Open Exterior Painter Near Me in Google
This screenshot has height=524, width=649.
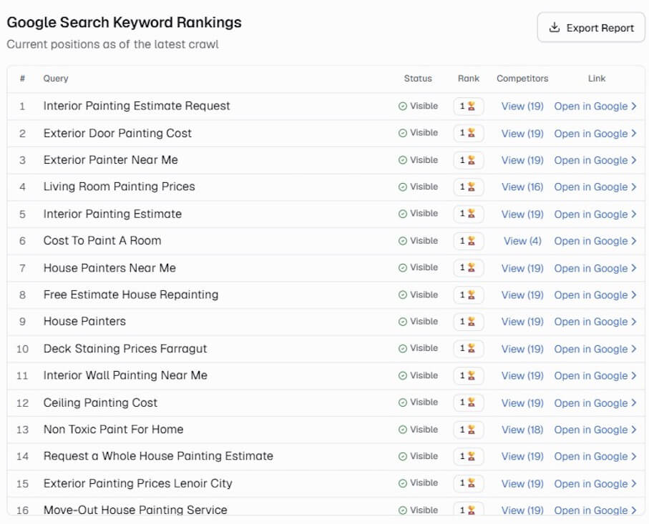coord(595,160)
